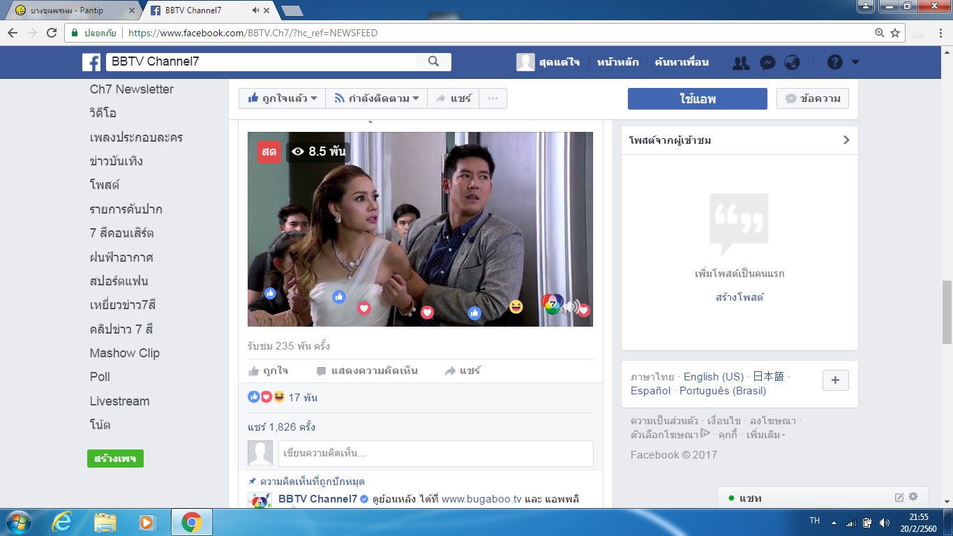Click the profile picture next to สุดแต่ใจ
Image resolution: width=953 pixels, height=536 pixels.
pyautogui.click(x=525, y=62)
